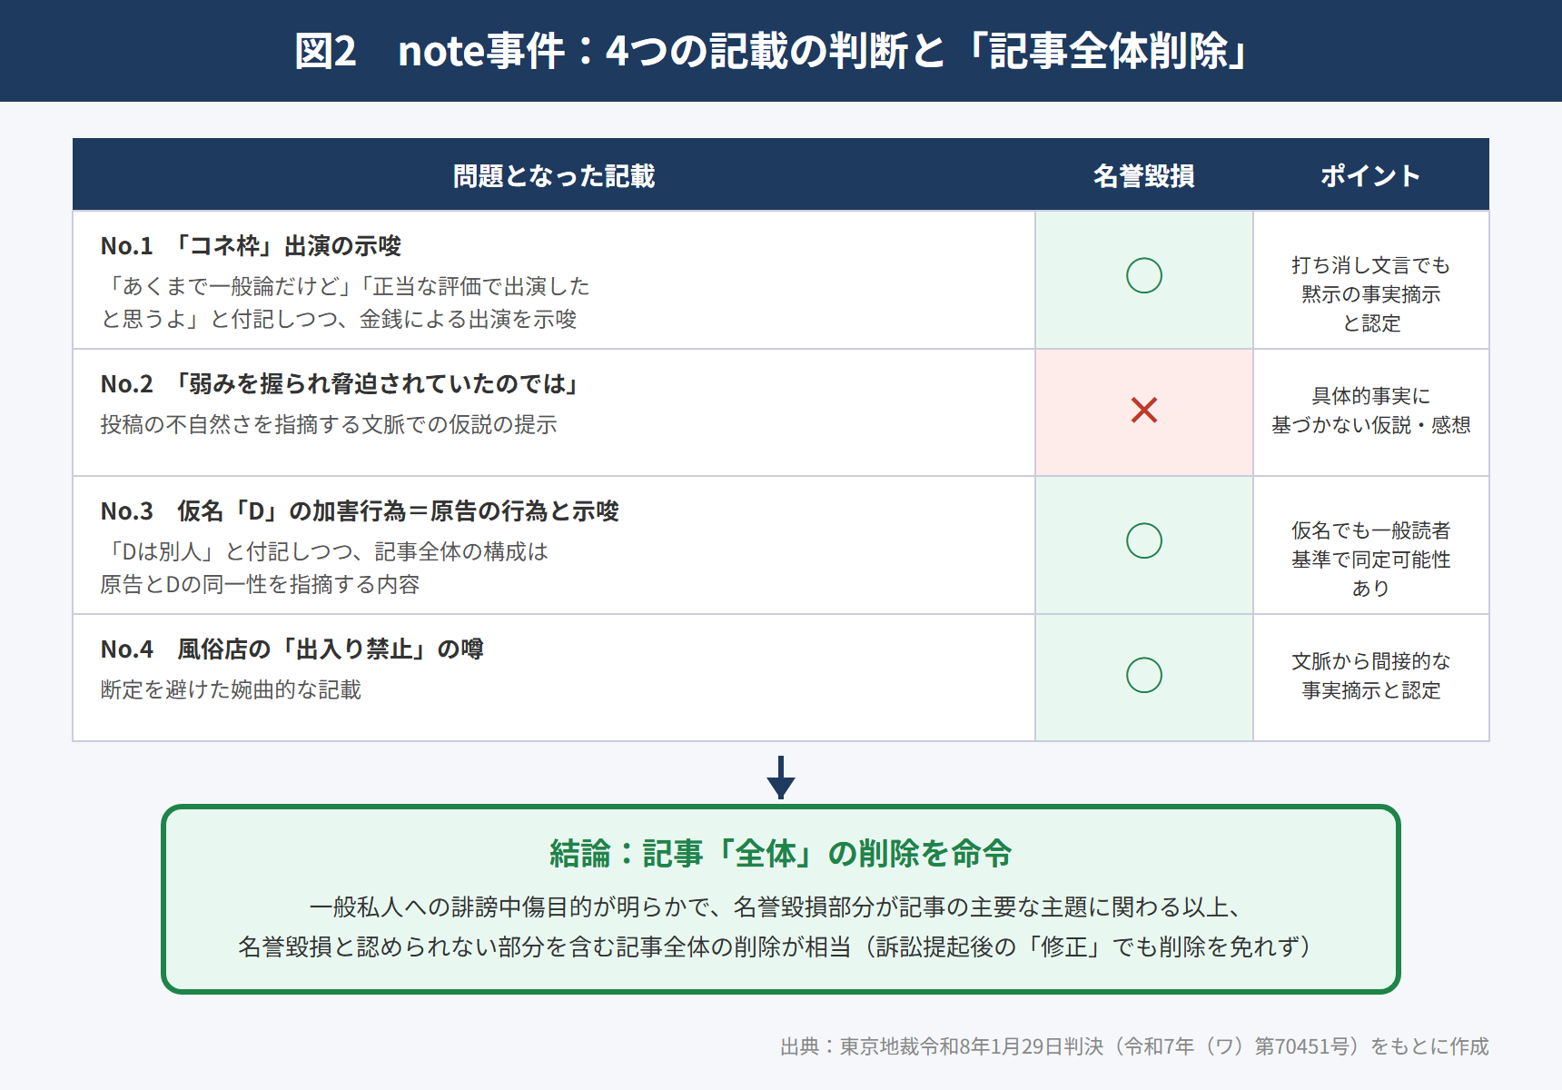Click the text 断定を避けた婉曲的な記載
Viewport: 1562px width, 1090px height.
[x=231, y=689]
